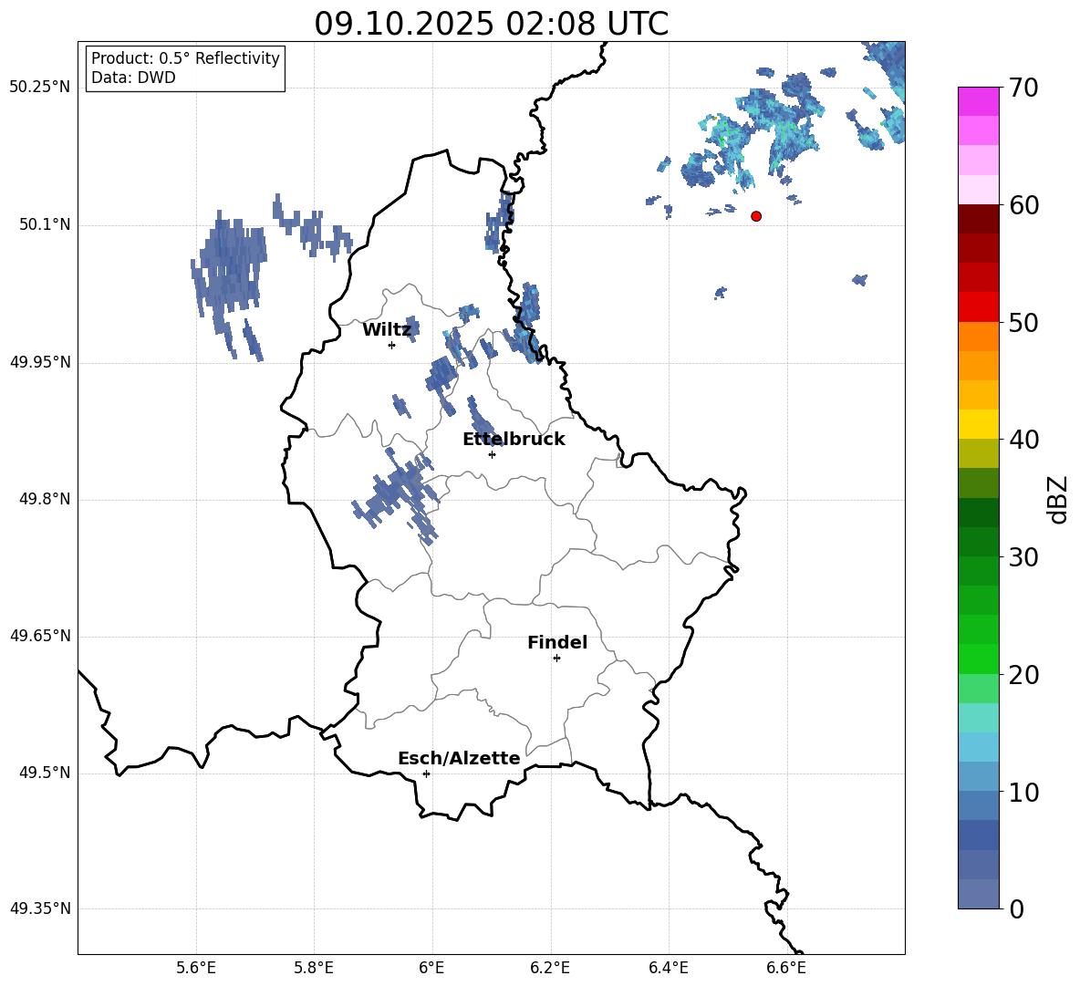
Task: Click the colorbar tick label 20
Action: pyautogui.click(x=1023, y=675)
